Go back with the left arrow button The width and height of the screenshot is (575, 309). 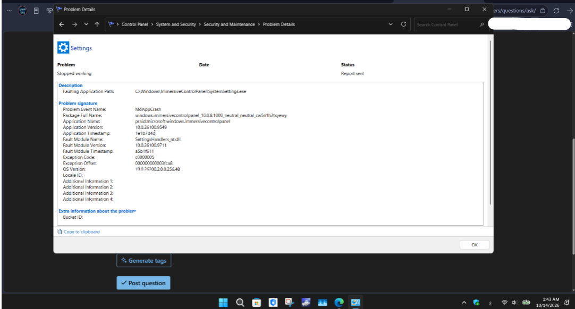click(62, 24)
